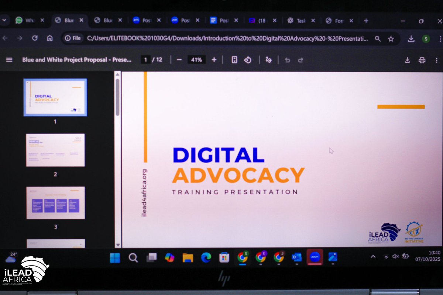The height and width of the screenshot is (295, 443).
Task: Open the browser Home page
Action: click(x=50, y=38)
